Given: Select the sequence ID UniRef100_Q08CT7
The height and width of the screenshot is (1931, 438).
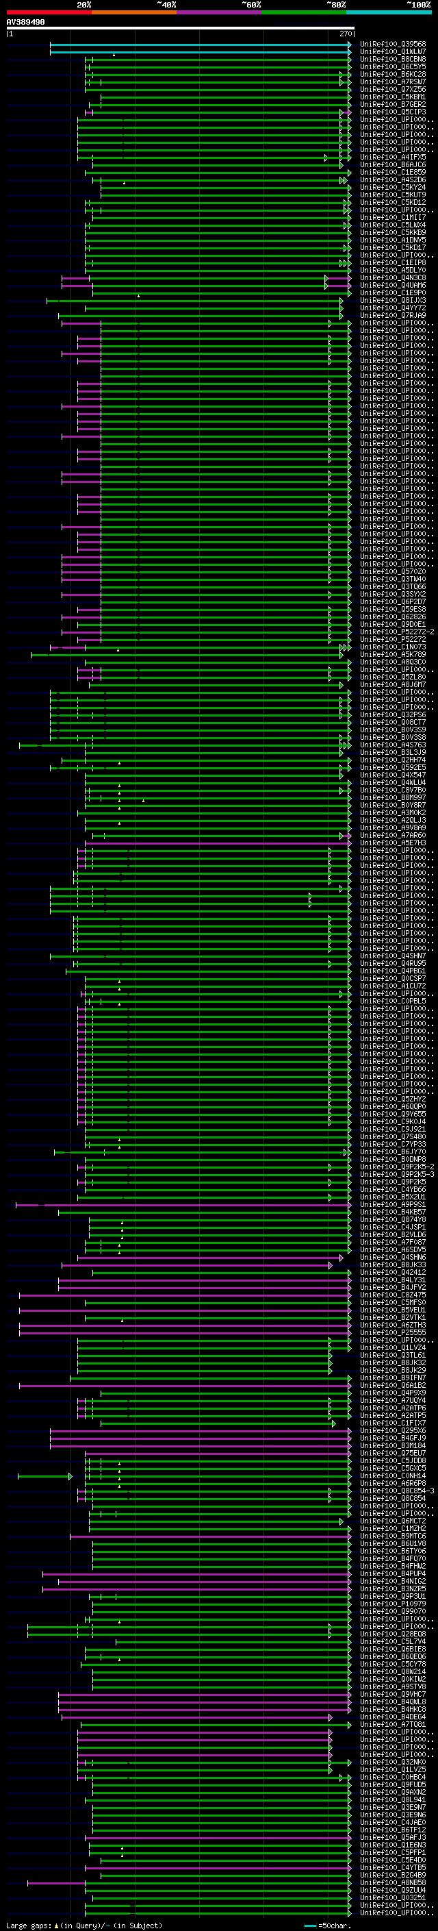Looking at the screenshot, I should (x=393, y=722).
